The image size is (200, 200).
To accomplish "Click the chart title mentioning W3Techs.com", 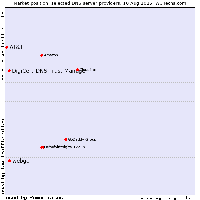I will [100, 3].
